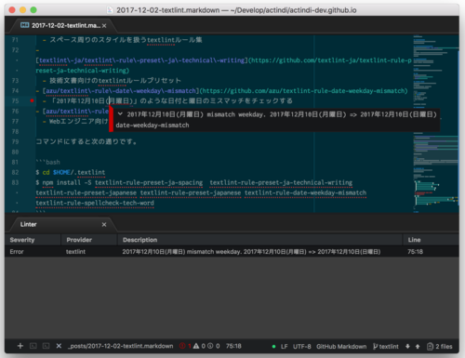Click line number 75 in the gutter
Viewport: 465px width, 358px height.
(x=15, y=100)
